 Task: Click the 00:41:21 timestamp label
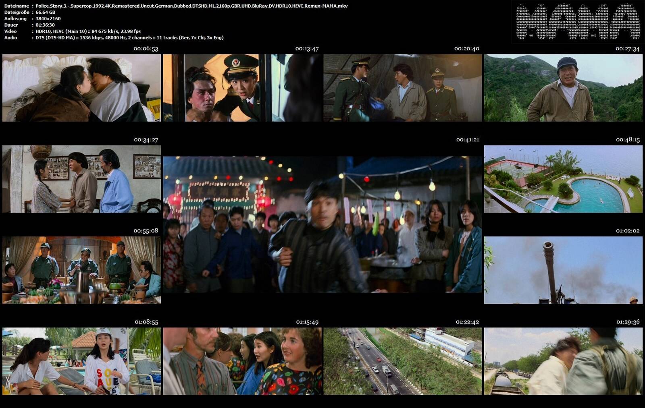[x=468, y=140]
